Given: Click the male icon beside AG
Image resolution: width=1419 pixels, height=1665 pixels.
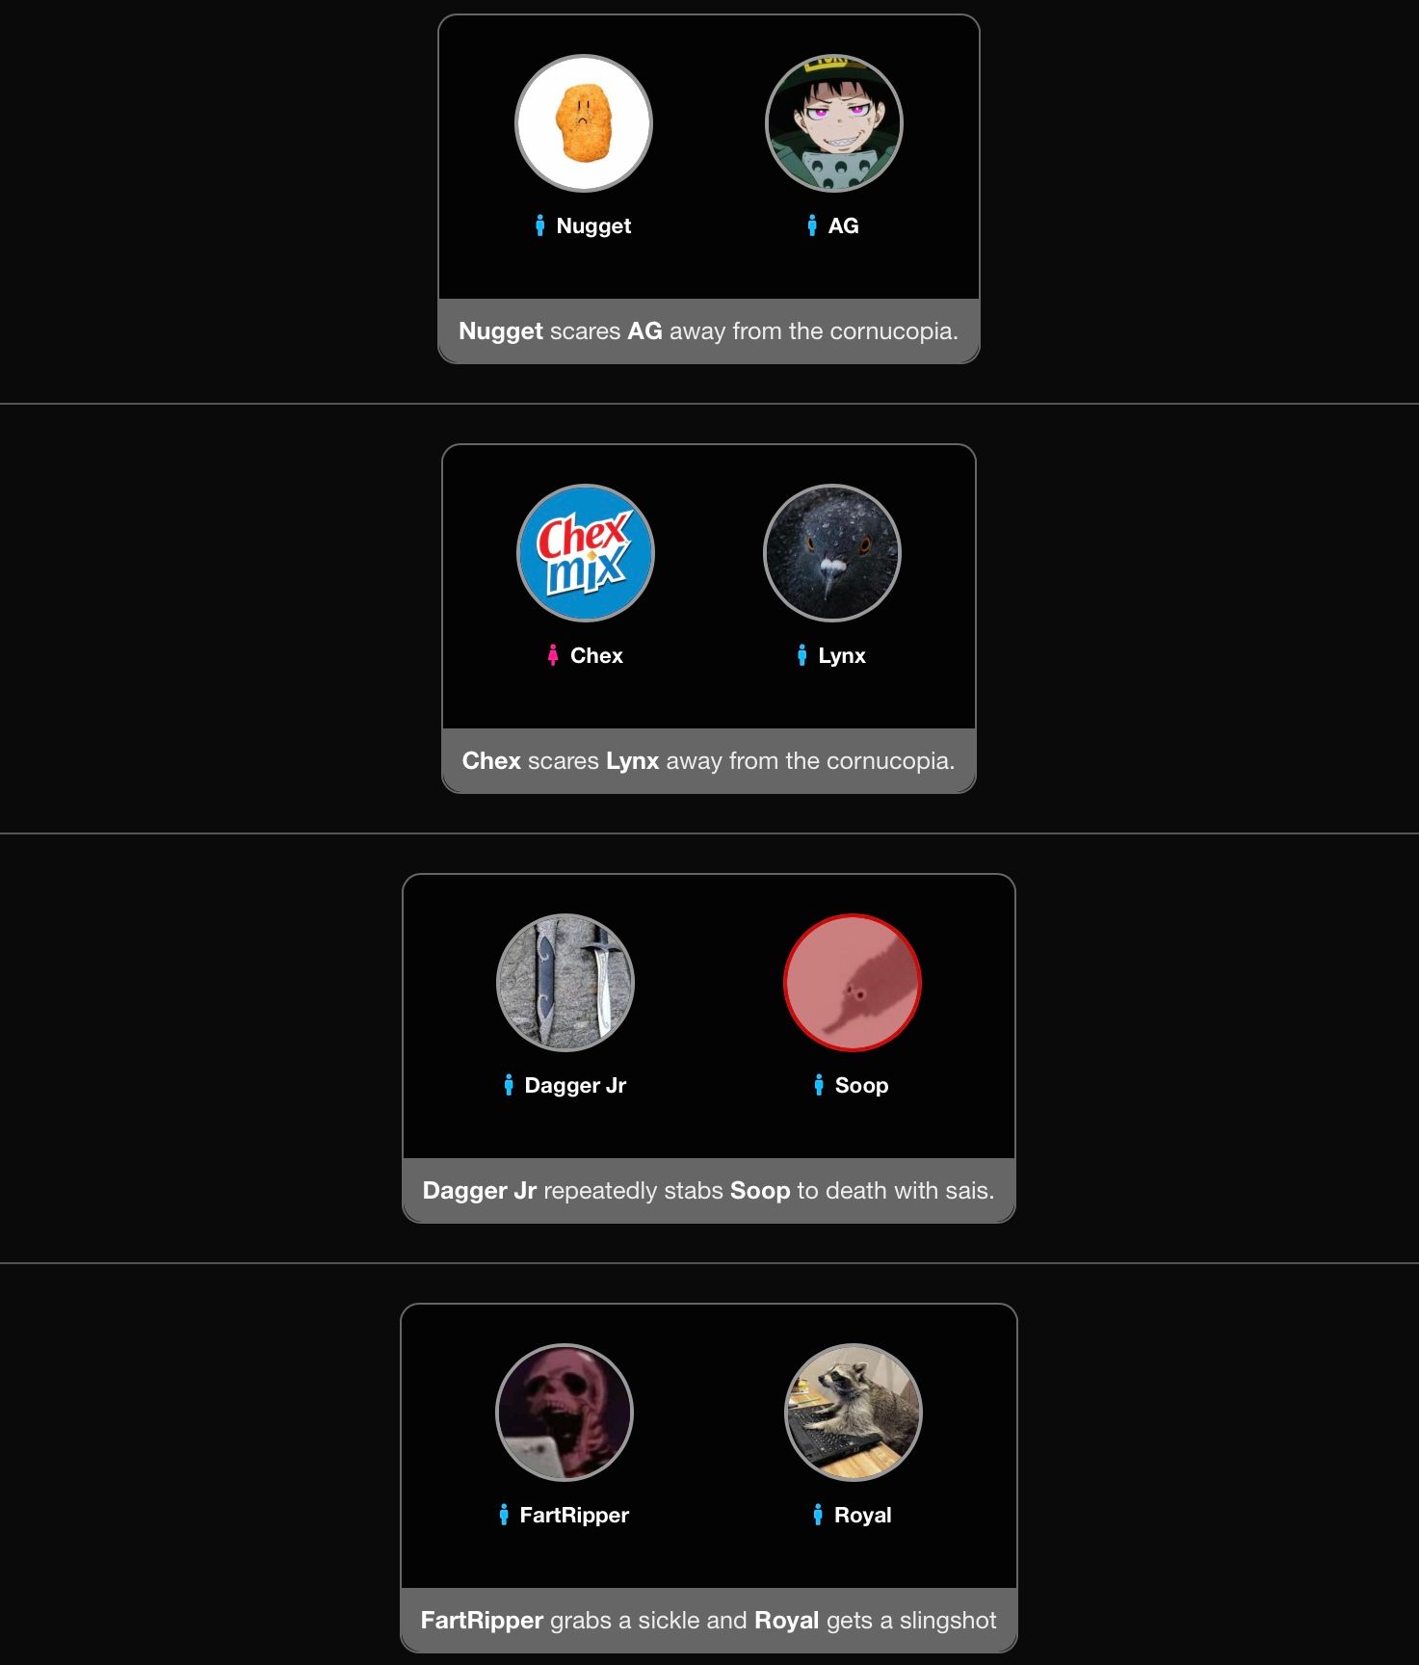Looking at the screenshot, I should click(x=812, y=225).
